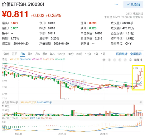Click the 基金份额 1.81亿 value

(x=130, y=33)
